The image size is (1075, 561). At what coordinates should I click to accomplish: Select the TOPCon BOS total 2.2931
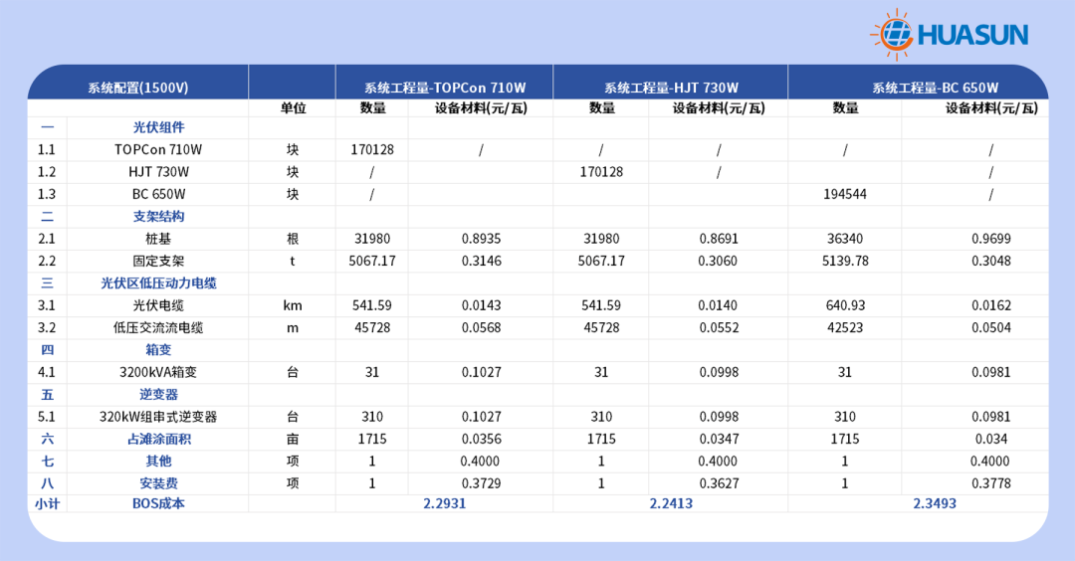click(x=444, y=504)
